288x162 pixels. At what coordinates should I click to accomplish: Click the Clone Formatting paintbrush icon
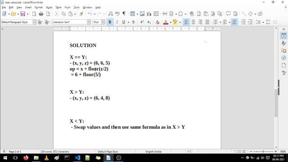[x=81, y=14]
